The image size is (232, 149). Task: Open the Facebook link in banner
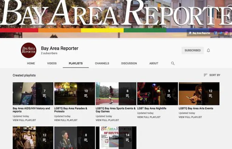click(216, 33)
